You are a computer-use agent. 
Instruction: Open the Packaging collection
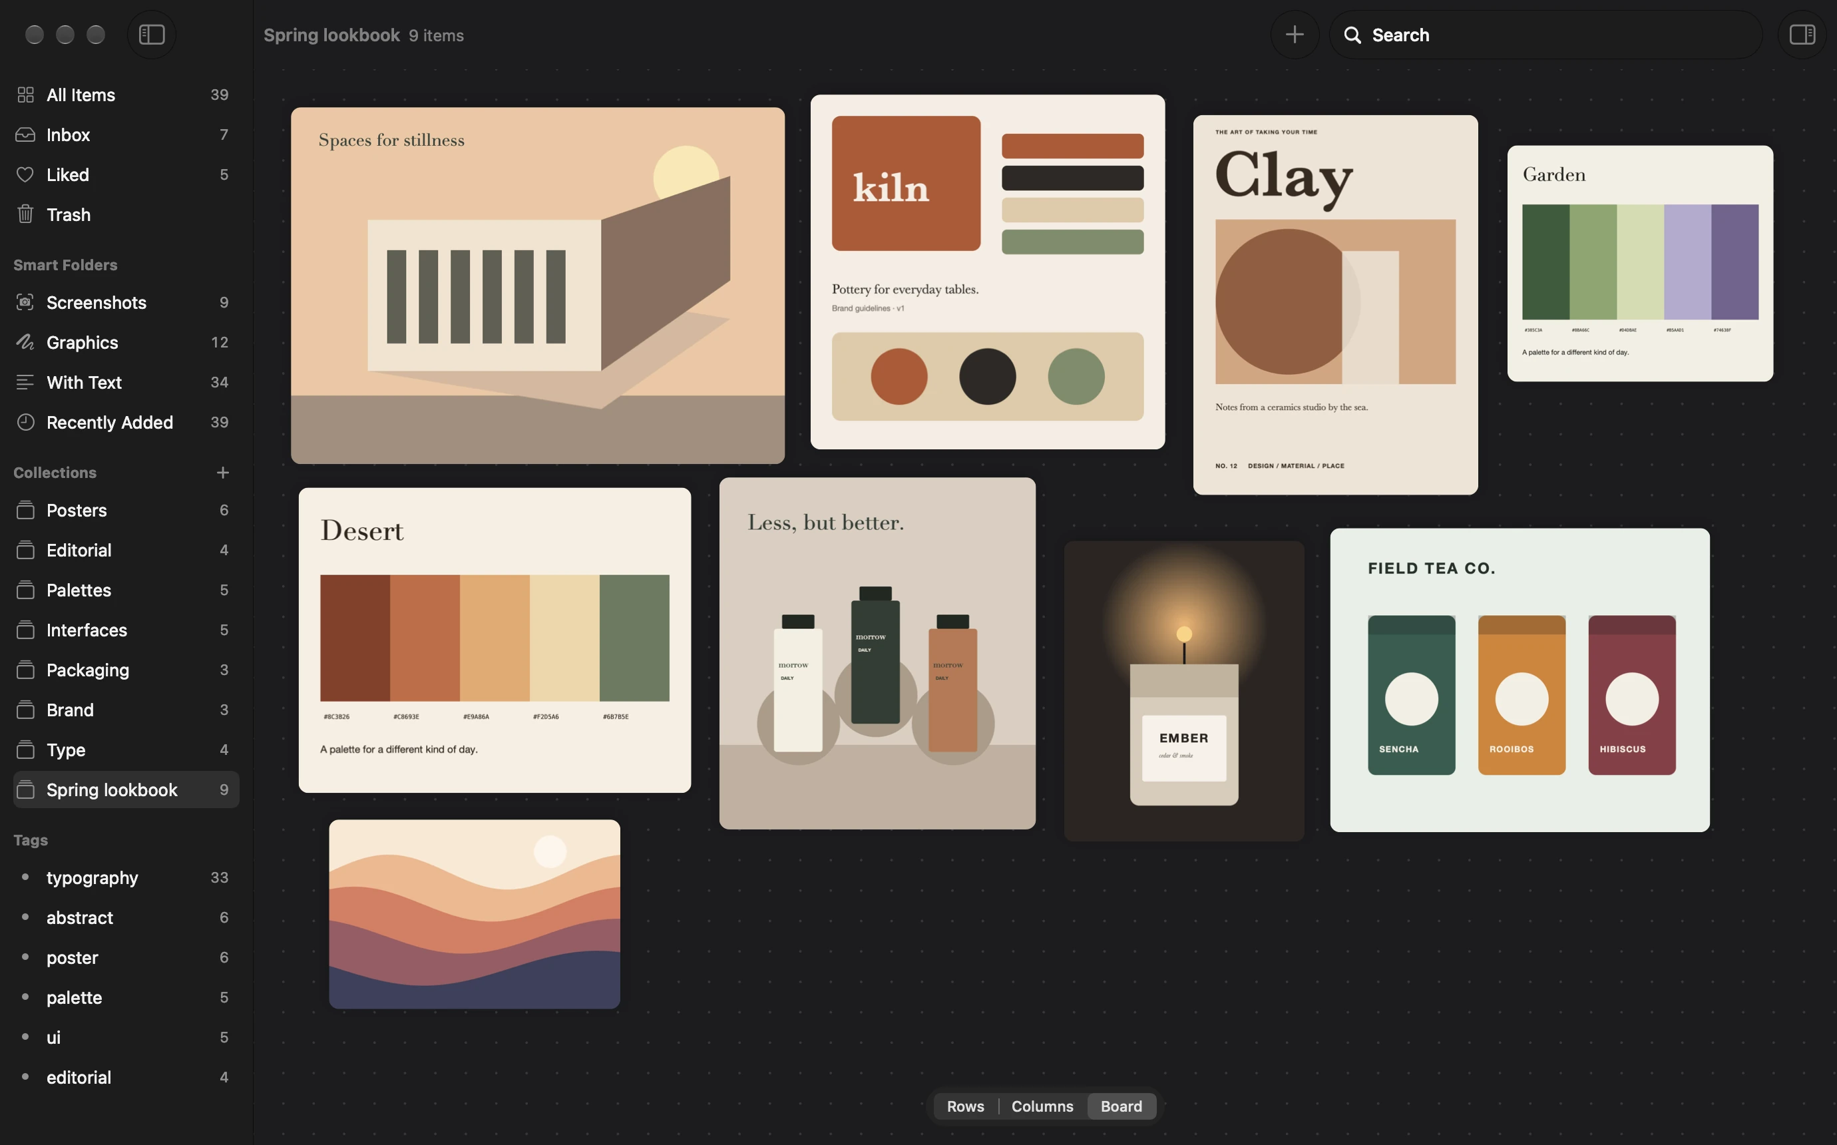(x=126, y=670)
